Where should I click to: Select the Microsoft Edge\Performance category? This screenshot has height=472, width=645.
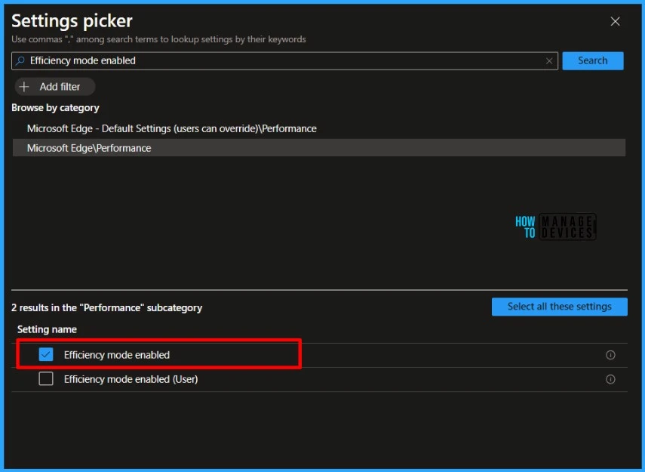[319, 148]
